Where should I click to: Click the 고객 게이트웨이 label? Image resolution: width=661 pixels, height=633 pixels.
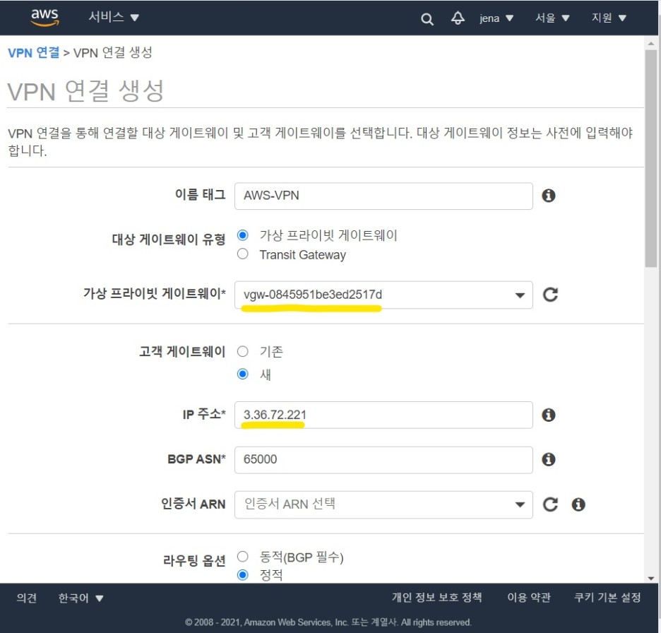click(x=182, y=351)
